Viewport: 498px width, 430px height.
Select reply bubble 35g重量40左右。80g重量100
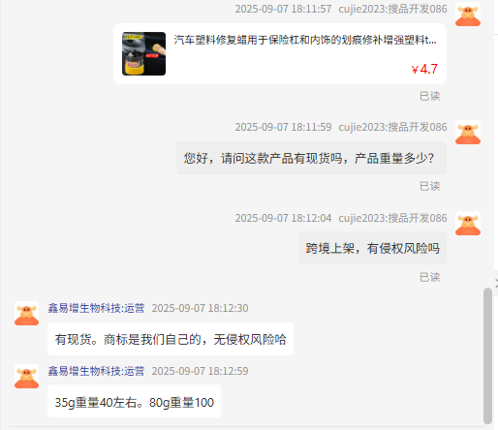click(x=134, y=402)
